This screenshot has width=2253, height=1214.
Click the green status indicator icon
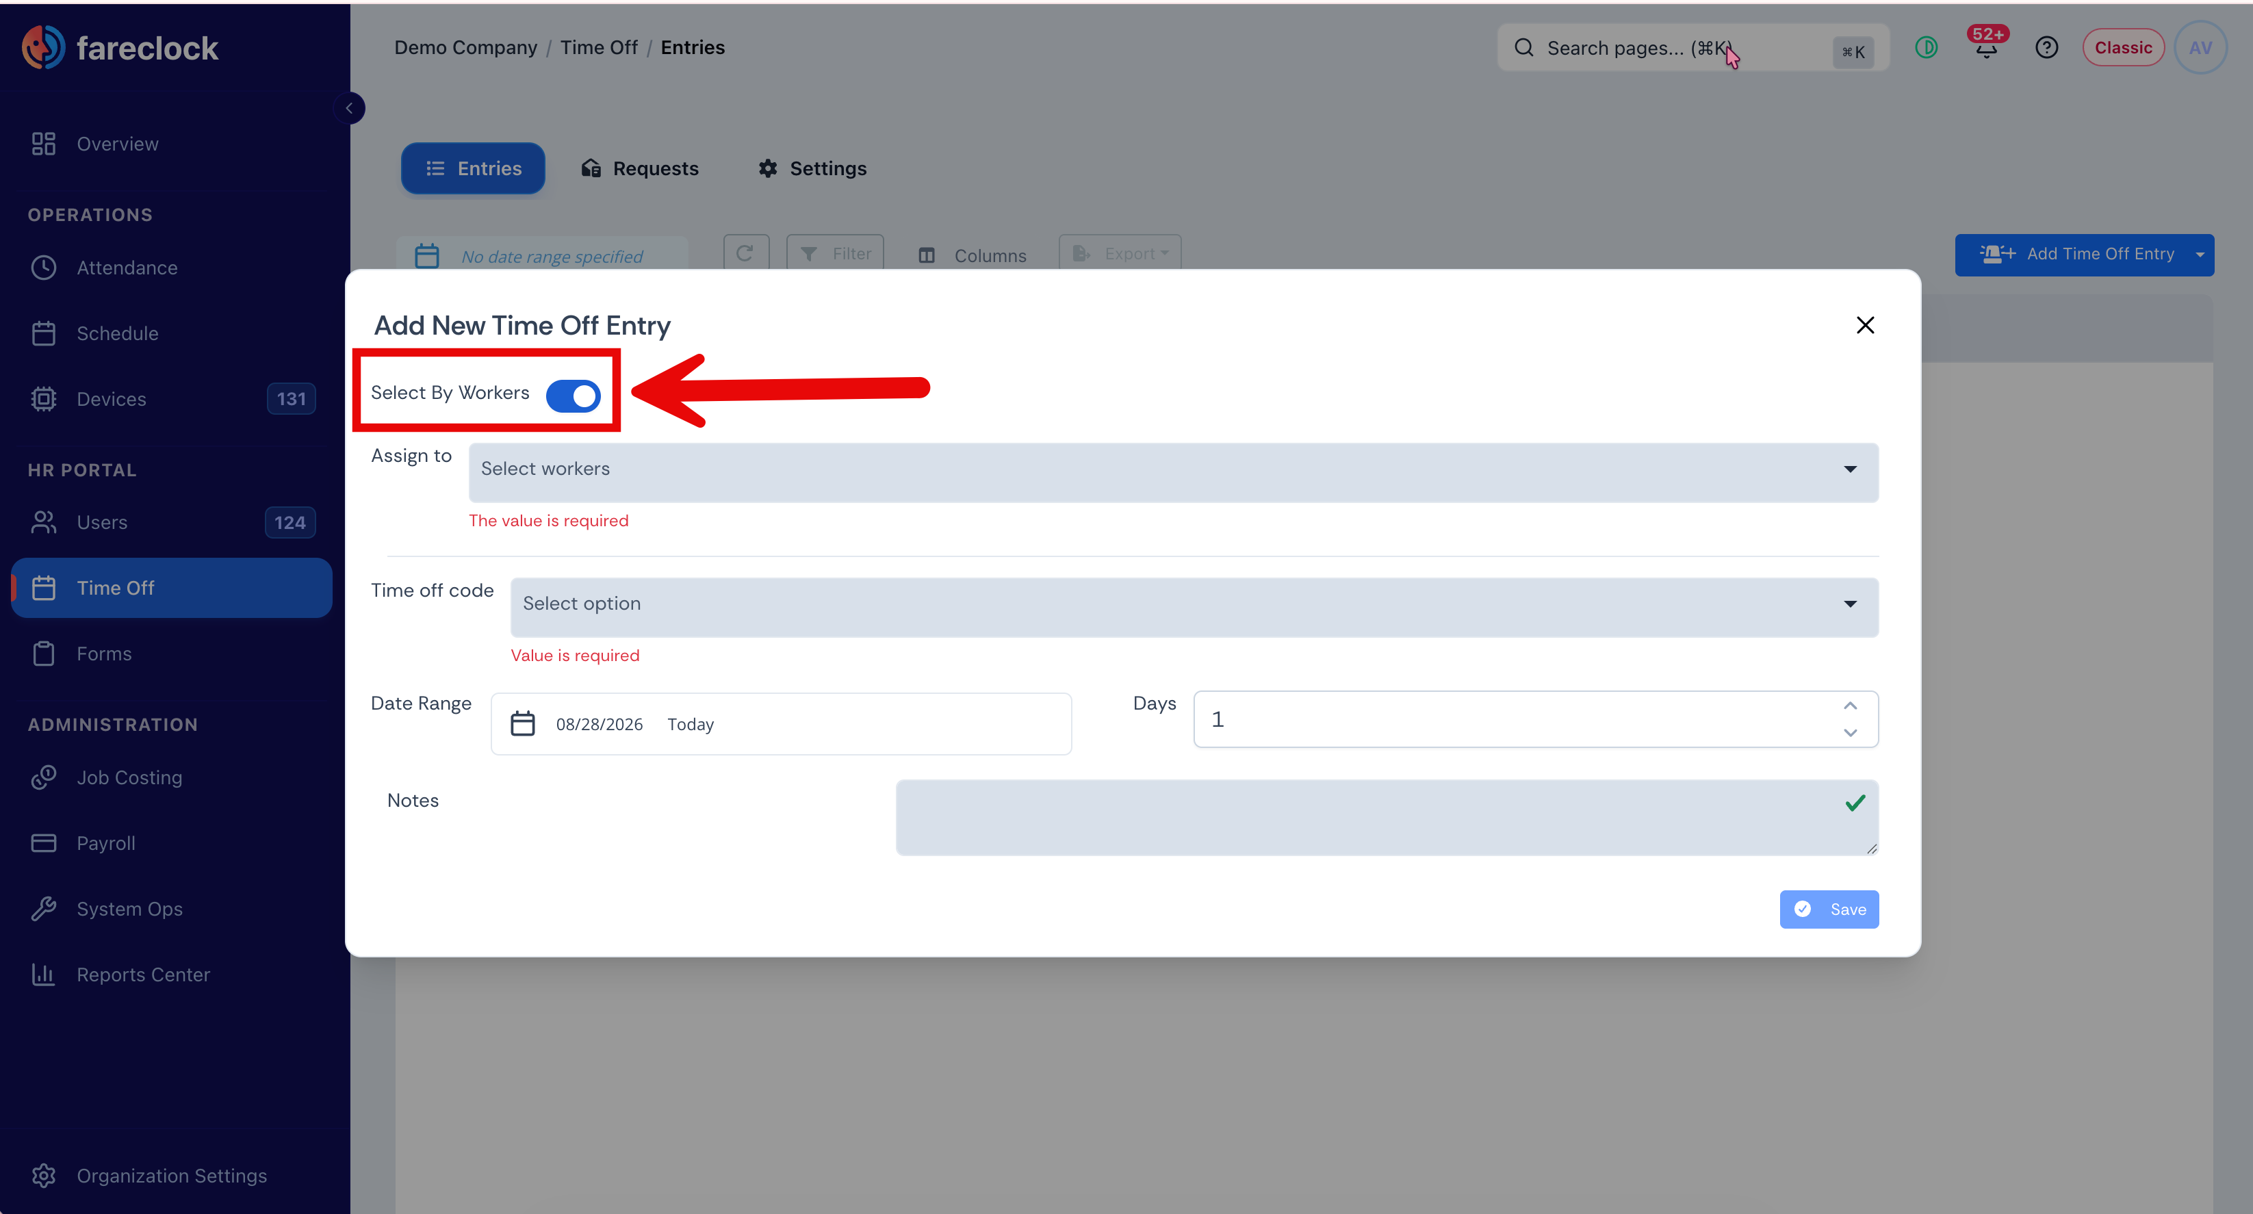[1926, 47]
